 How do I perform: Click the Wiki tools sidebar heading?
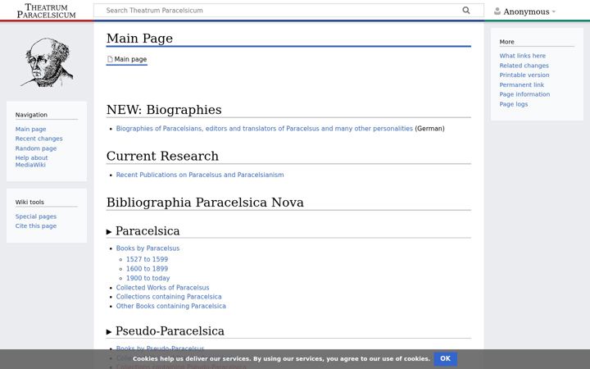[29, 203]
